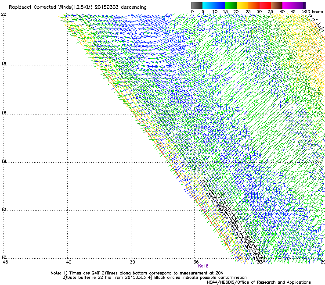Click the green 15-20 knots color swatch
The image size is (325, 285).
click(231, 5)
